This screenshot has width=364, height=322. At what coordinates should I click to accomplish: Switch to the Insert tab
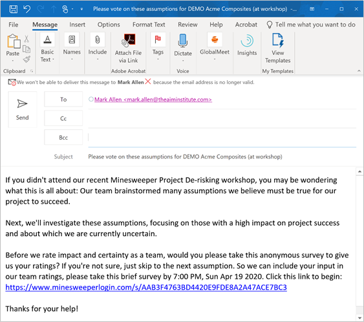(x=77, y=25)
